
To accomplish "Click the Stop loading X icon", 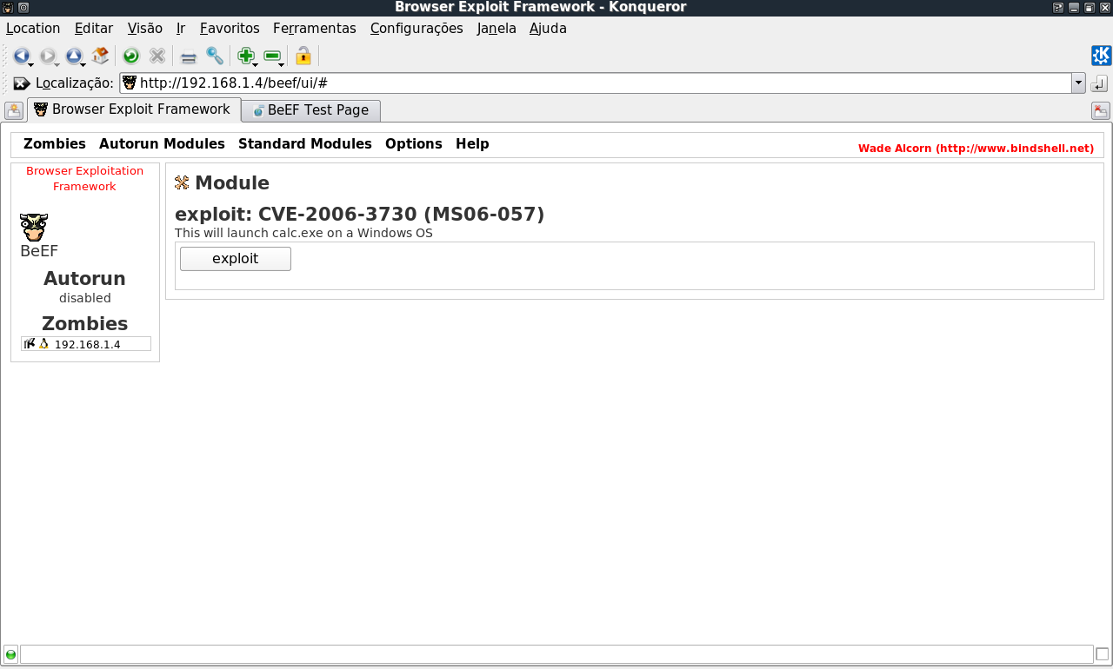I will [x=157, y=56].
